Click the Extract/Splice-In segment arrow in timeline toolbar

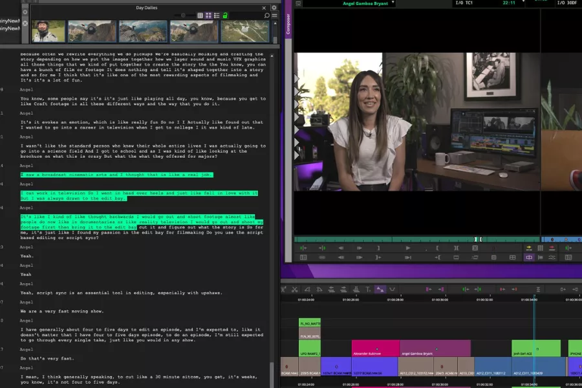344,289
